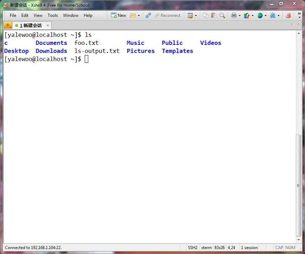Toggle the NUM lock indicator
This screenshot has width=305, height=254.
(x=290, y=248)
